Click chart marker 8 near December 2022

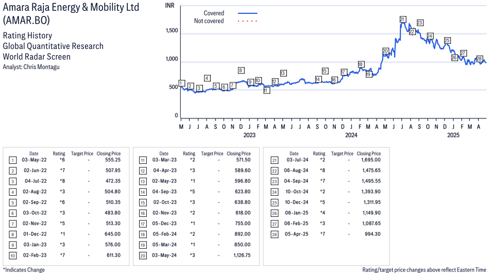coord(241,70)
